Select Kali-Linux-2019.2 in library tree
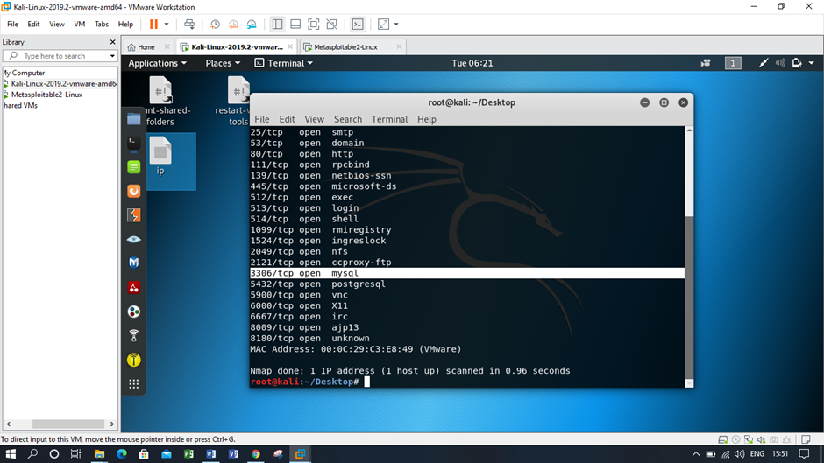The width and height of the screenshot is (824, 463). (x=62, y=83)
